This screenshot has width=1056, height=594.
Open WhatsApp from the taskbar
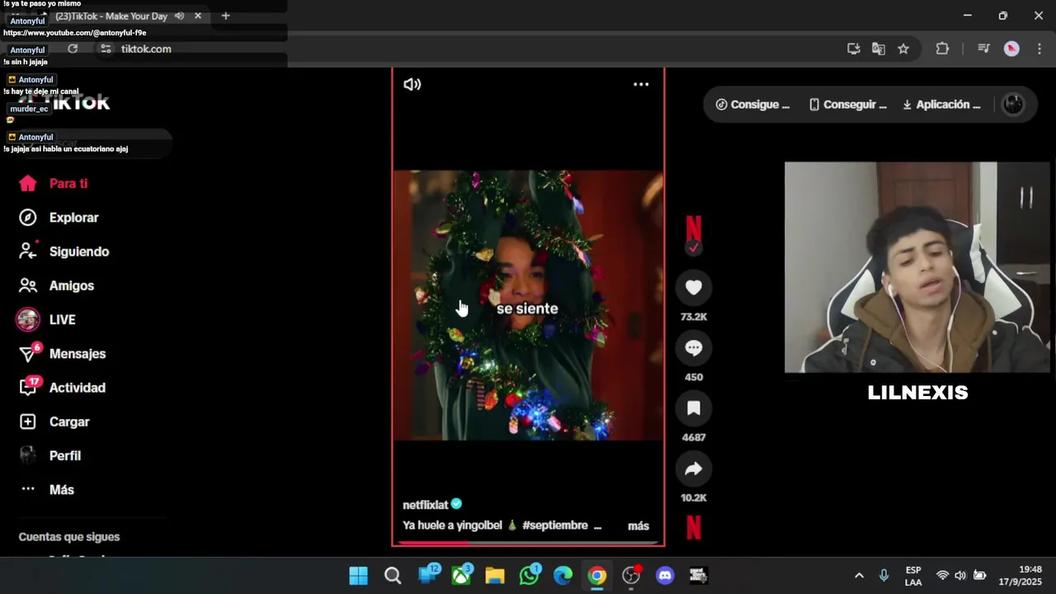pyautogui.click(x=529, y=576)
